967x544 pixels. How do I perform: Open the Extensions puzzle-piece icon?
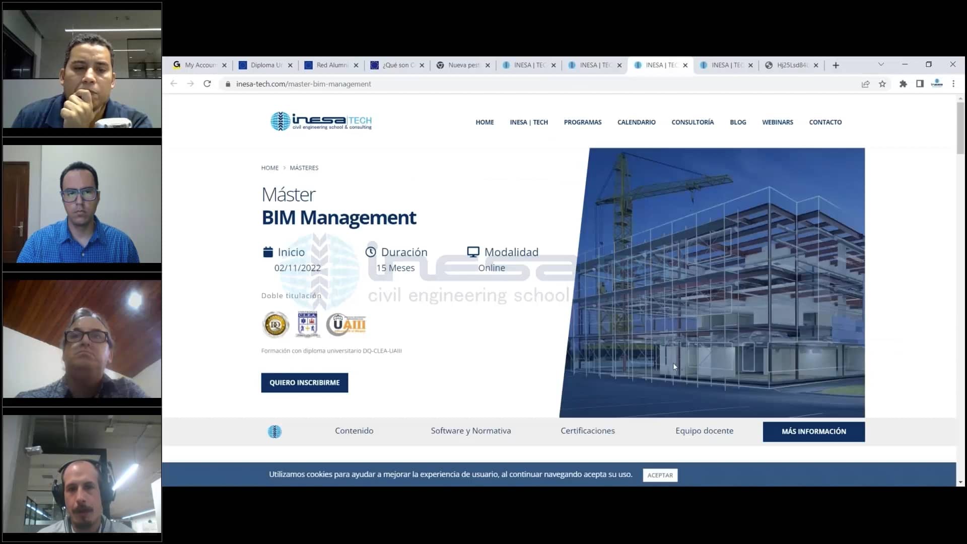(903, 84)
